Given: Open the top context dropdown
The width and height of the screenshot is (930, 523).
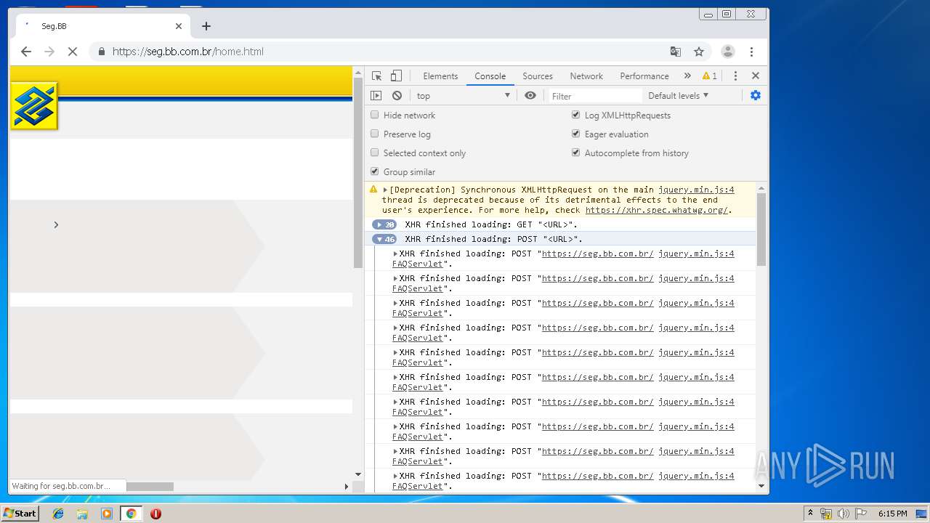Looking at the screenshot, I should click(x=463, y=95).
